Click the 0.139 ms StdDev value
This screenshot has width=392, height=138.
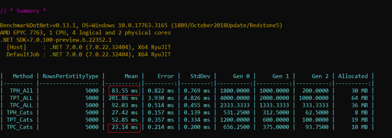click(197, 112)
